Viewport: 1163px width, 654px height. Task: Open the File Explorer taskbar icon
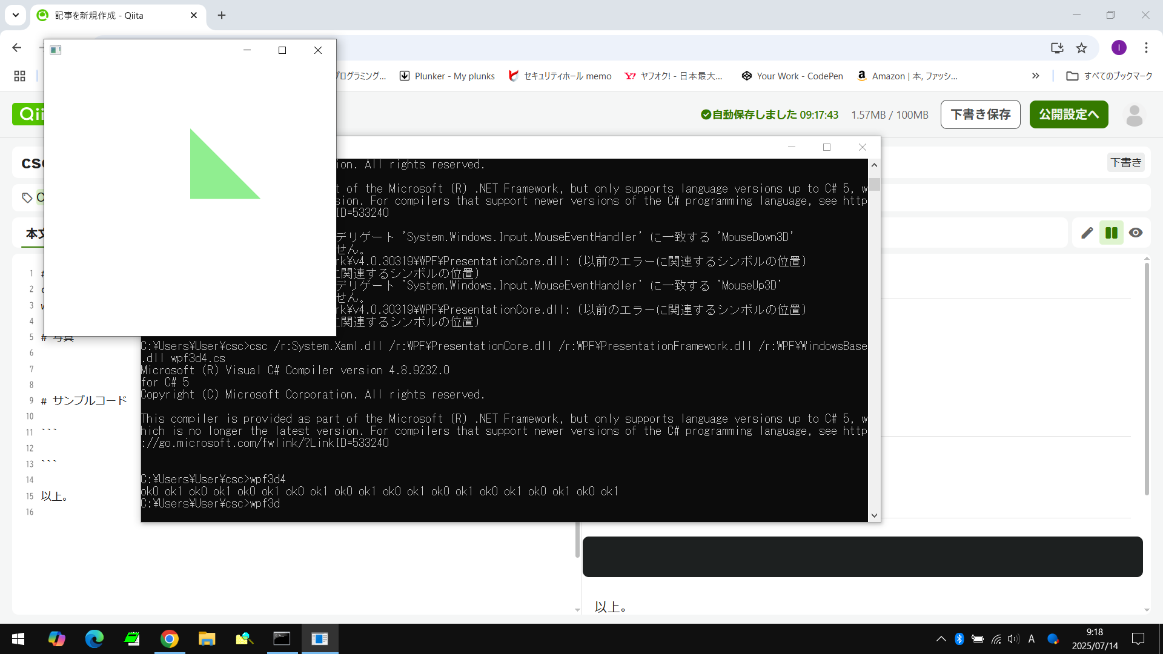click(207, 639)
